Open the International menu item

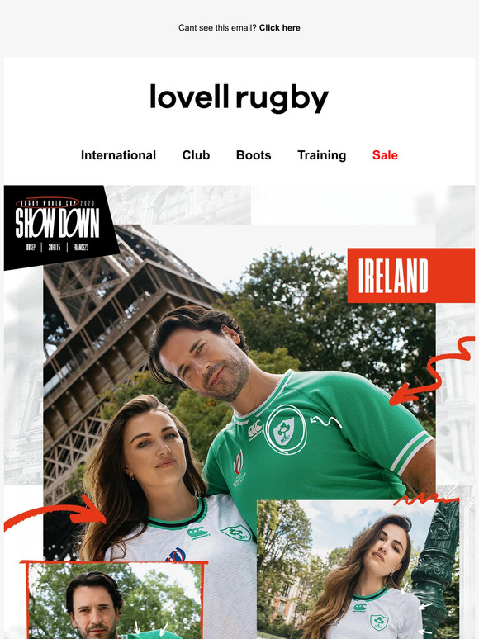[118, 155]
